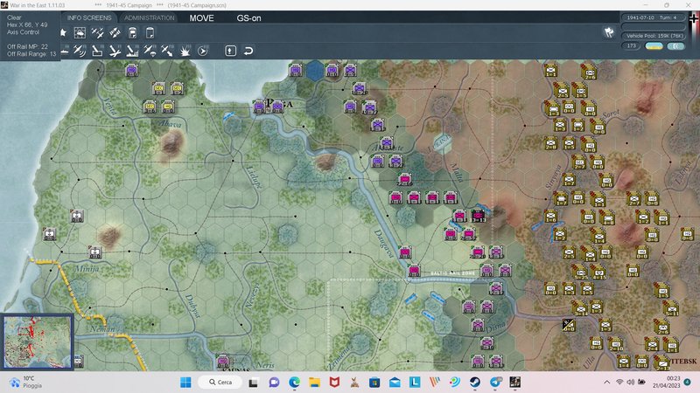Select the black highlighted unit near Daugava
This screenshot has height=393, width=700.
point(478,216)
